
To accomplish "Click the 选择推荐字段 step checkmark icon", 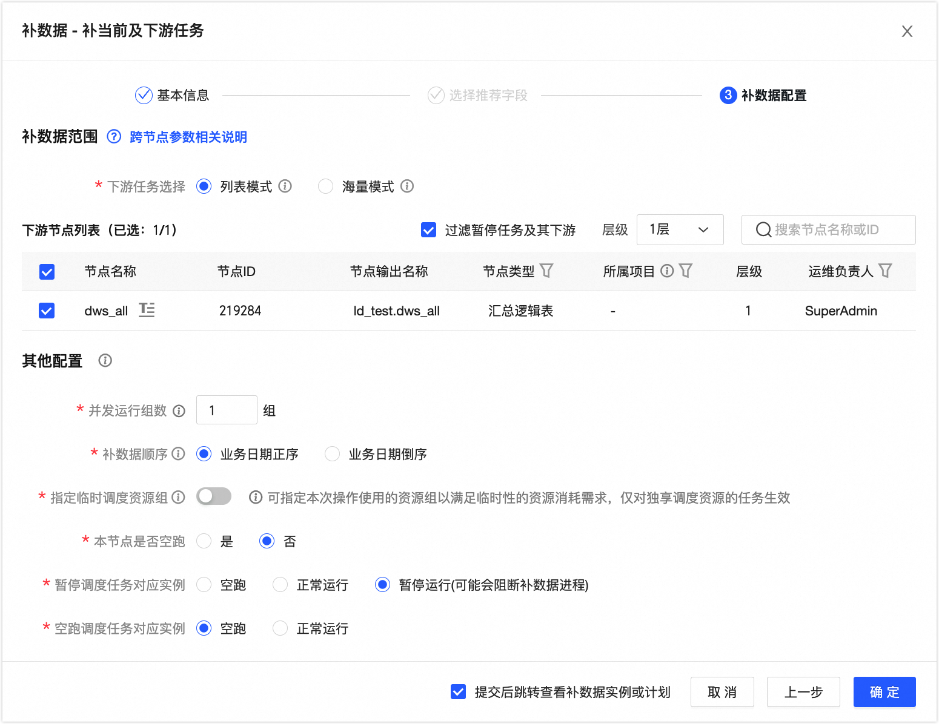I will (436, 95).
